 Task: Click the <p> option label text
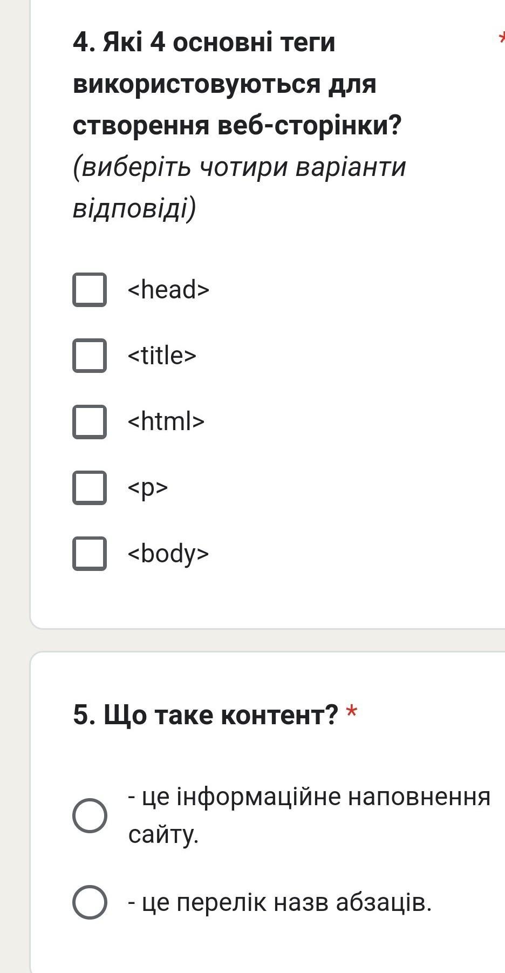pos(148,487)
